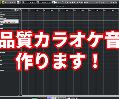
Task: Select the Draw pencil tool
Action: [58, 2]
